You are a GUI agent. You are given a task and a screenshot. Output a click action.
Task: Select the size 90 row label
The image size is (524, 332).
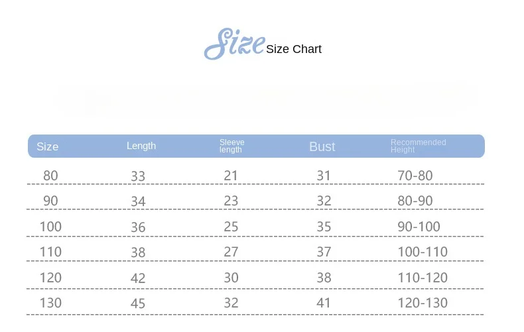[x=50, y=201]
